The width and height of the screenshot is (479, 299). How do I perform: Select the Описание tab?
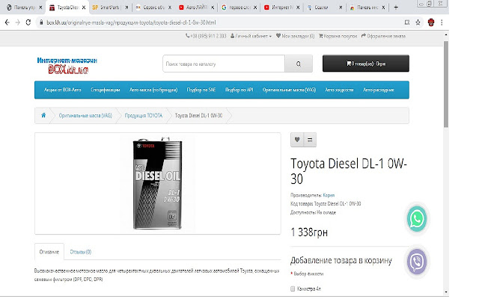point(49,252)
